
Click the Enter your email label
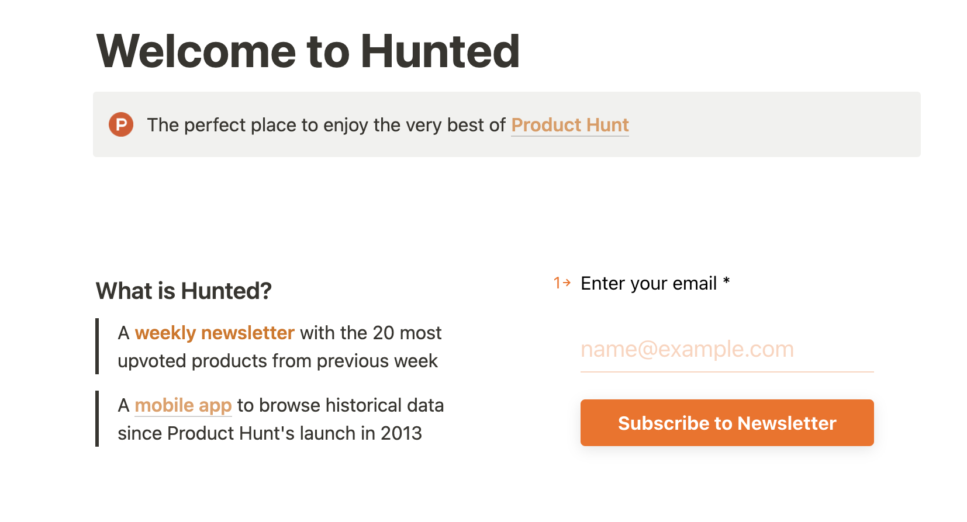pos(648,283)
